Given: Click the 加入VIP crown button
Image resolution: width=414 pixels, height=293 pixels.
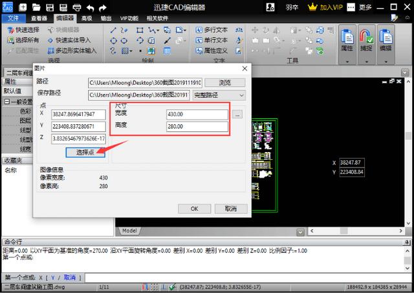Looking at the screenshot, I should pos(325,7).
